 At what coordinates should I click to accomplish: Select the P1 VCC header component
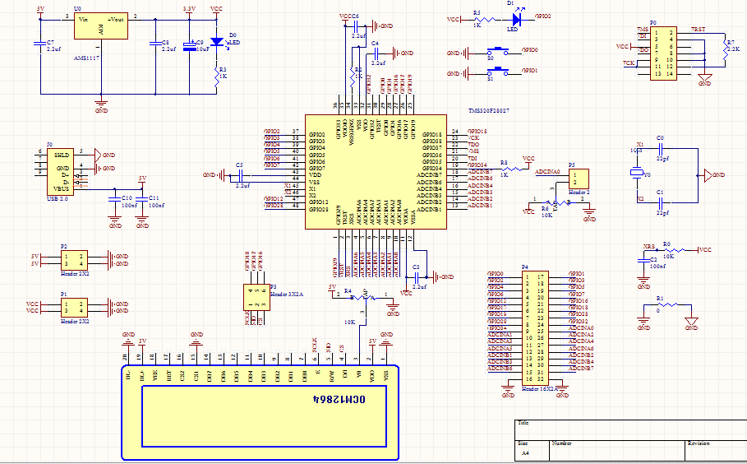pyautogui.click(x=74, y=308)
